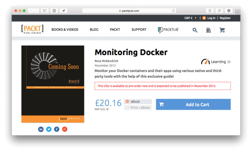Open the Support menu item

coord(139,30)
